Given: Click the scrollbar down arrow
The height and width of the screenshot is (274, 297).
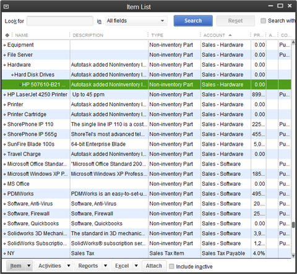Looking at the screenshot, I should tap(293, 255).
